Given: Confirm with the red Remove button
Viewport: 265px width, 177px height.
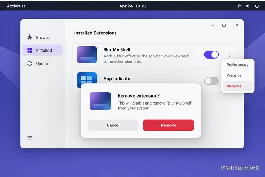Looking at the screenshot, I should [168, 125].
